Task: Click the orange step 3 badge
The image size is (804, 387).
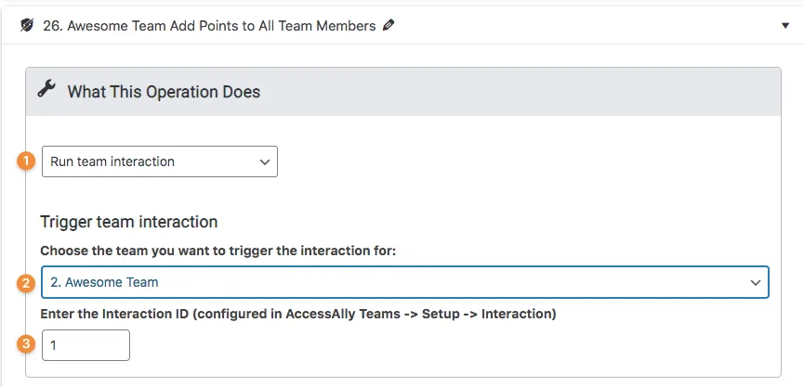Action: pyautogui.click(x=26, y=344)
